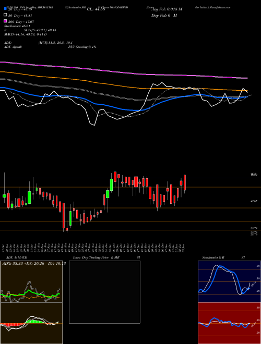This screenshot has height=344, width=261.
Task: Click the magenta 200 Day legend swatch
Action: [x=5, y=21]
